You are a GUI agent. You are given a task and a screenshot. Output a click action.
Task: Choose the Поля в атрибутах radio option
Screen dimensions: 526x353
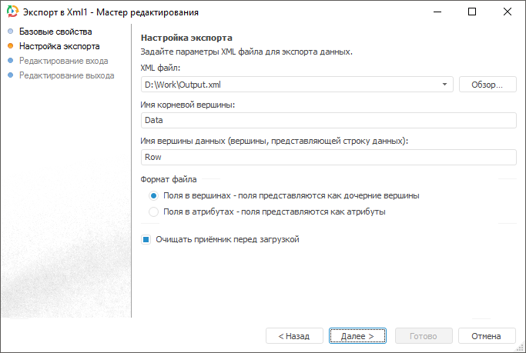click(154, 211)
